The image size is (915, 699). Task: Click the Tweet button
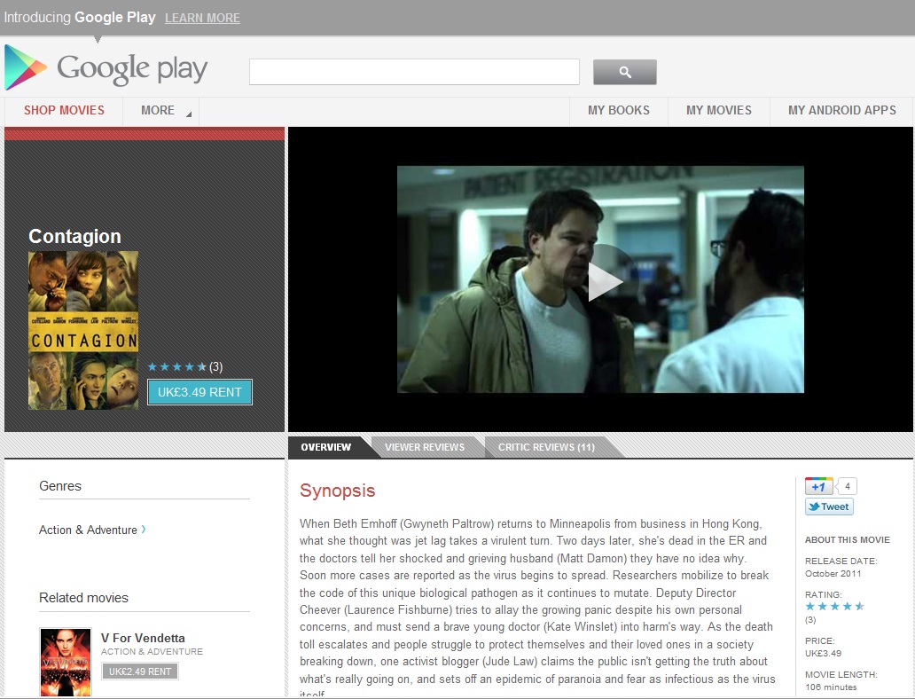tap(829, 507)
